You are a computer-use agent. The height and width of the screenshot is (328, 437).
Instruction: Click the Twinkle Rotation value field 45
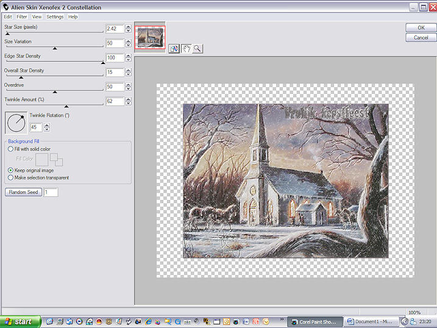[36, 127]
